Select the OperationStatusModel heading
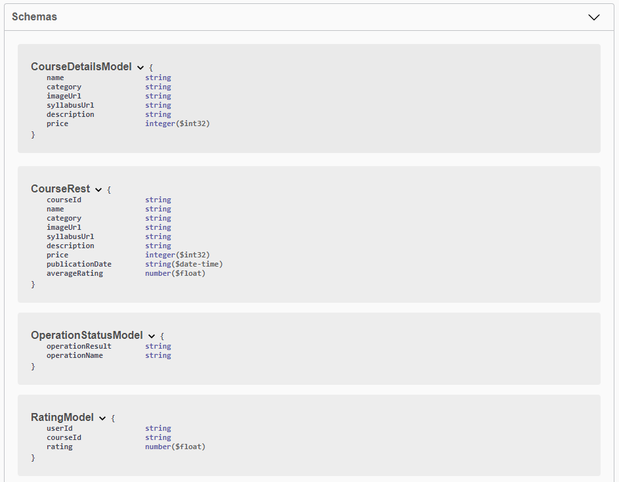 [87, 335]
